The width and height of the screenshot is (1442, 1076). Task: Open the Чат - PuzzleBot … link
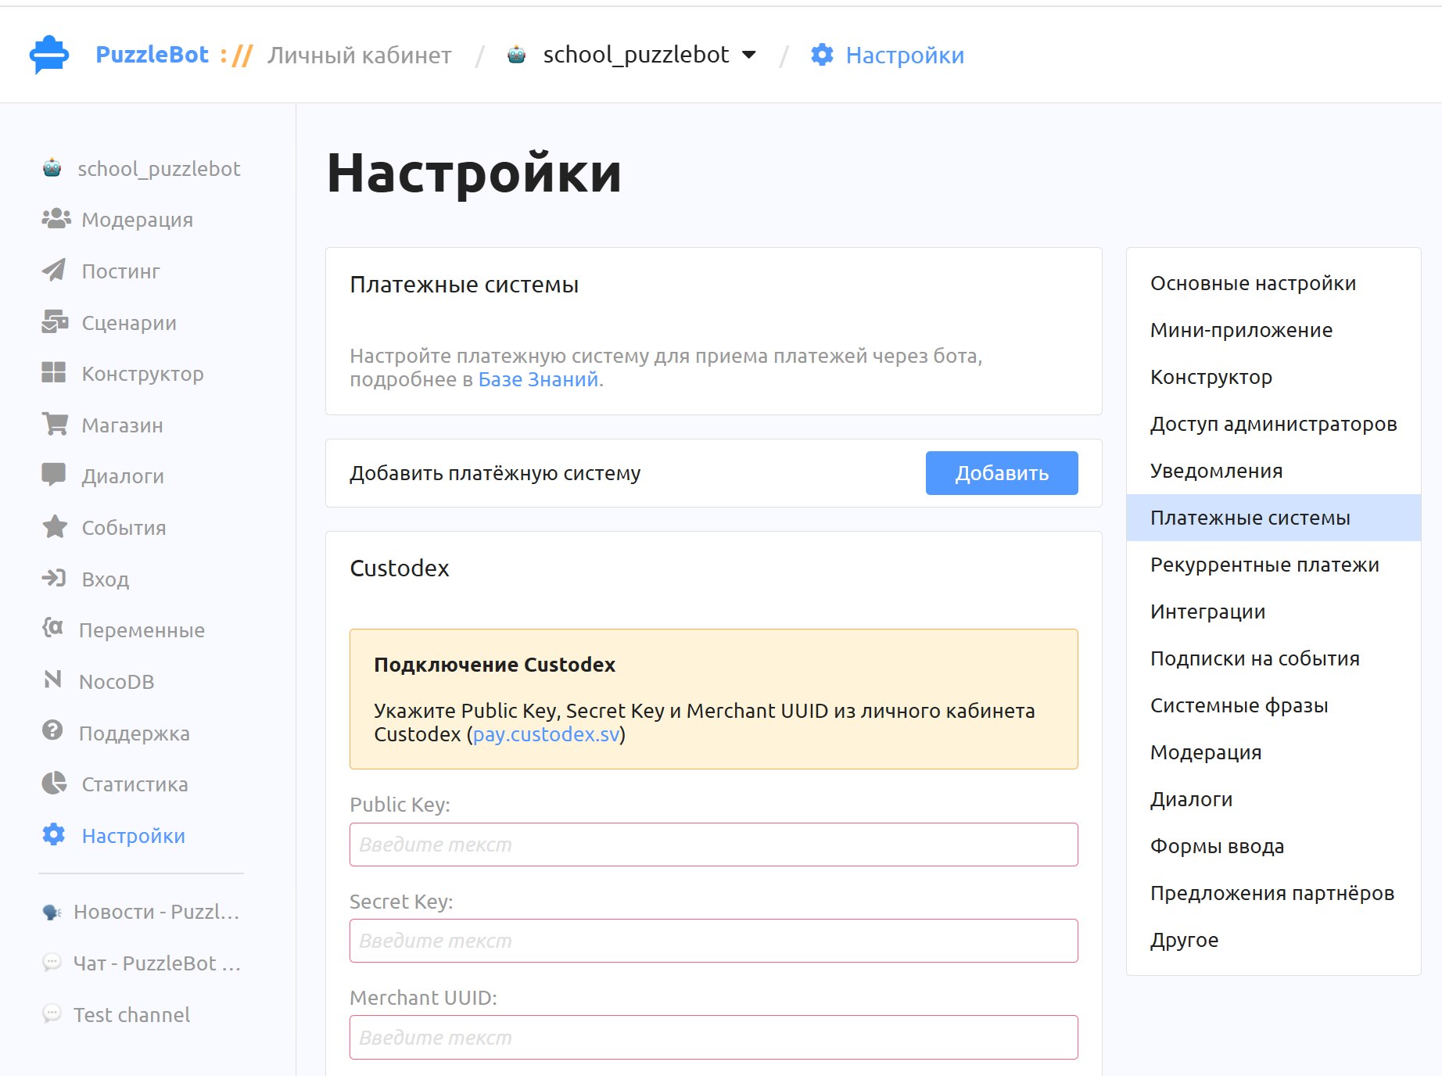[157, 963]
